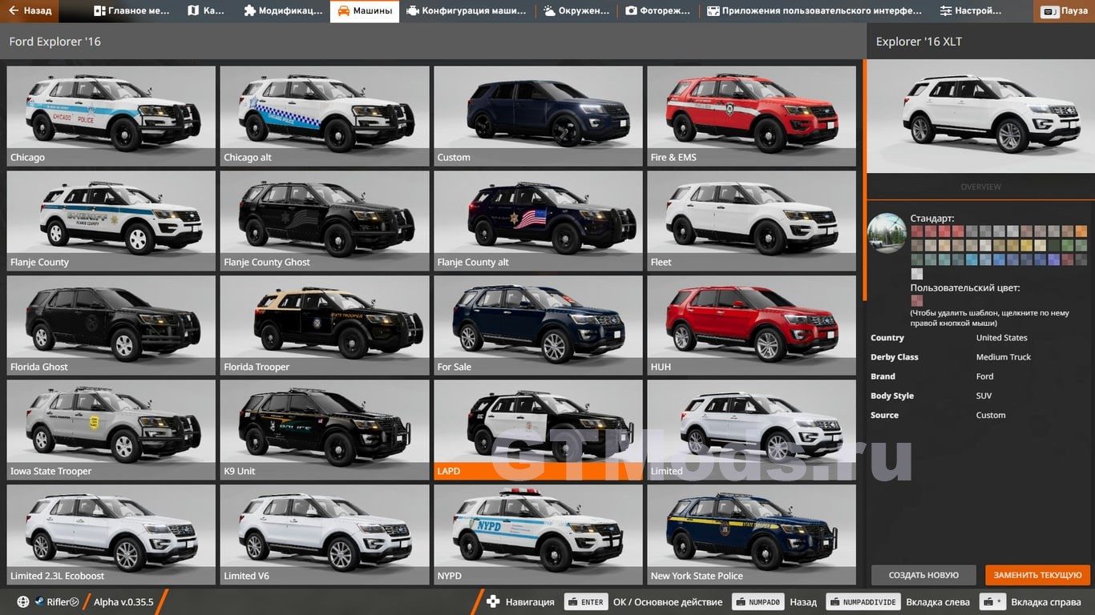This screenshot has width=1095, height=615.
Task: Select Flanje County alt with flag livery
Action: tap(538, 220)
